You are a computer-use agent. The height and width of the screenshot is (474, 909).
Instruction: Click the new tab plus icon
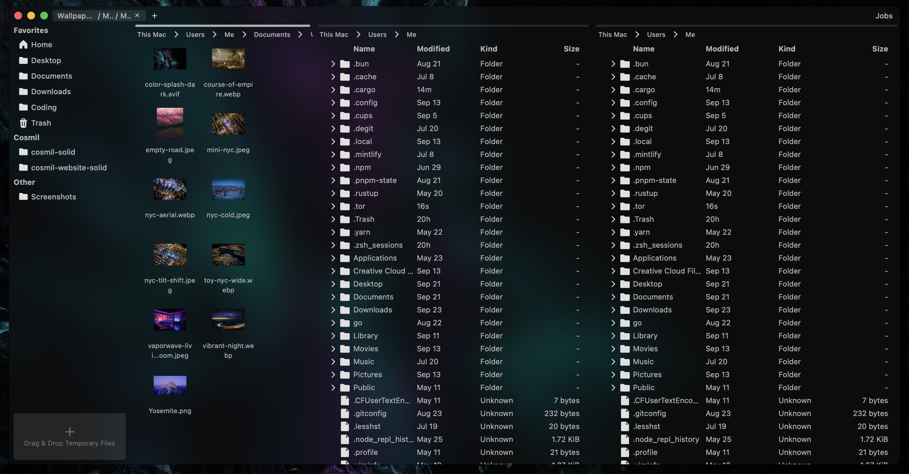[154, 16]
